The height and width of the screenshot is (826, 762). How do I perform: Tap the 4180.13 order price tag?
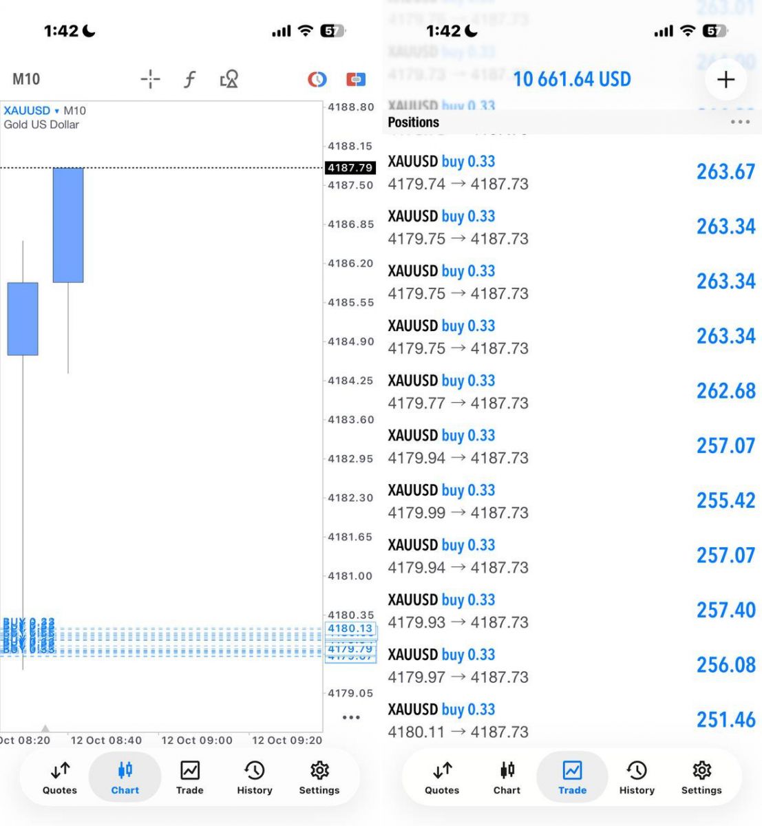point(350,628)
